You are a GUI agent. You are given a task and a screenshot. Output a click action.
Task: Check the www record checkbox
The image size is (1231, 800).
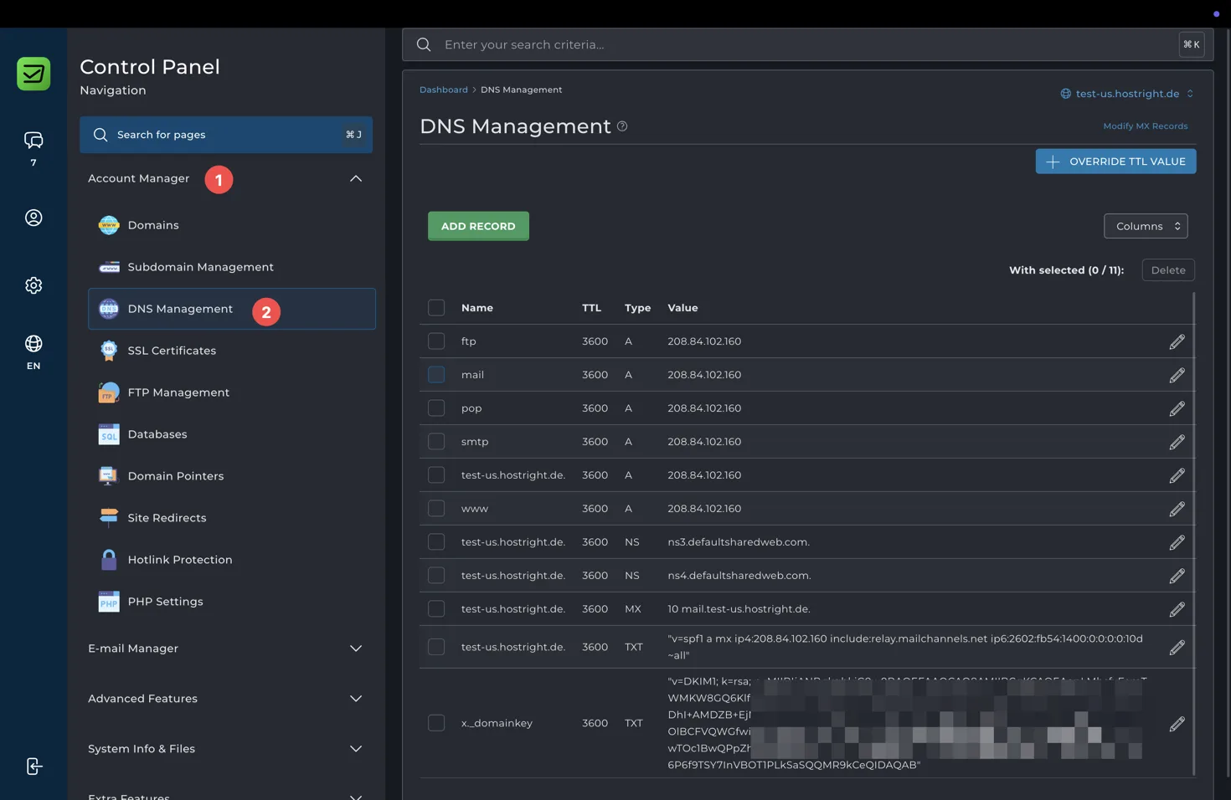(436, 509)
